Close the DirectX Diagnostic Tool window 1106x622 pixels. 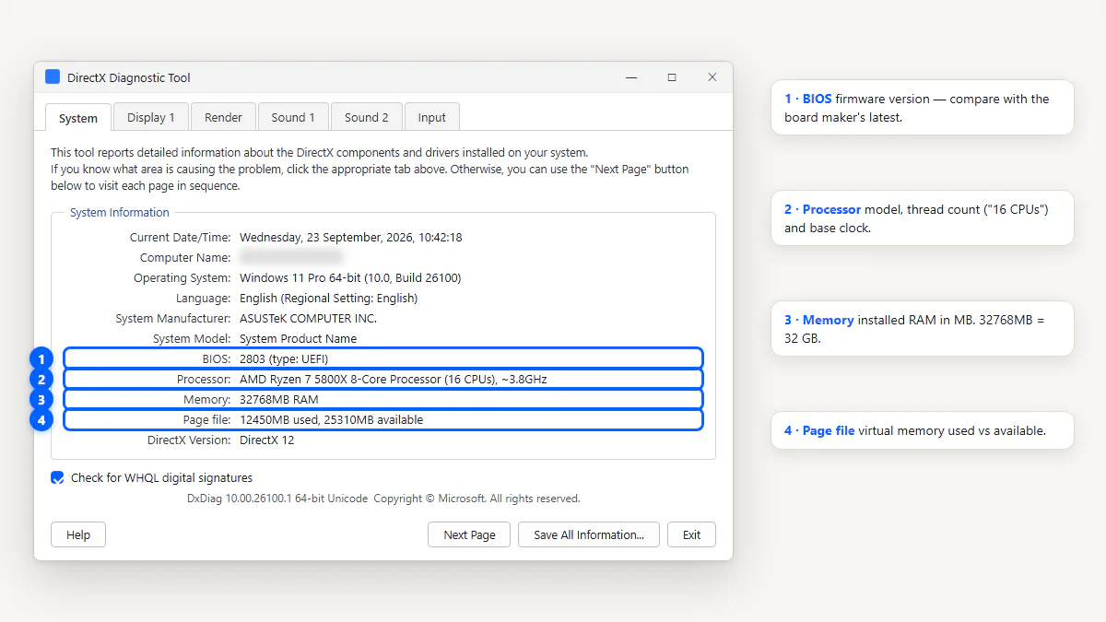pos(712,77)
